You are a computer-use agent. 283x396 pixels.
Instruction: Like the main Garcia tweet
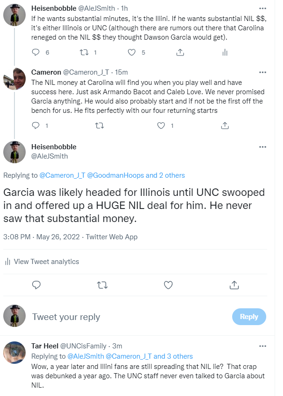[168, 285]
